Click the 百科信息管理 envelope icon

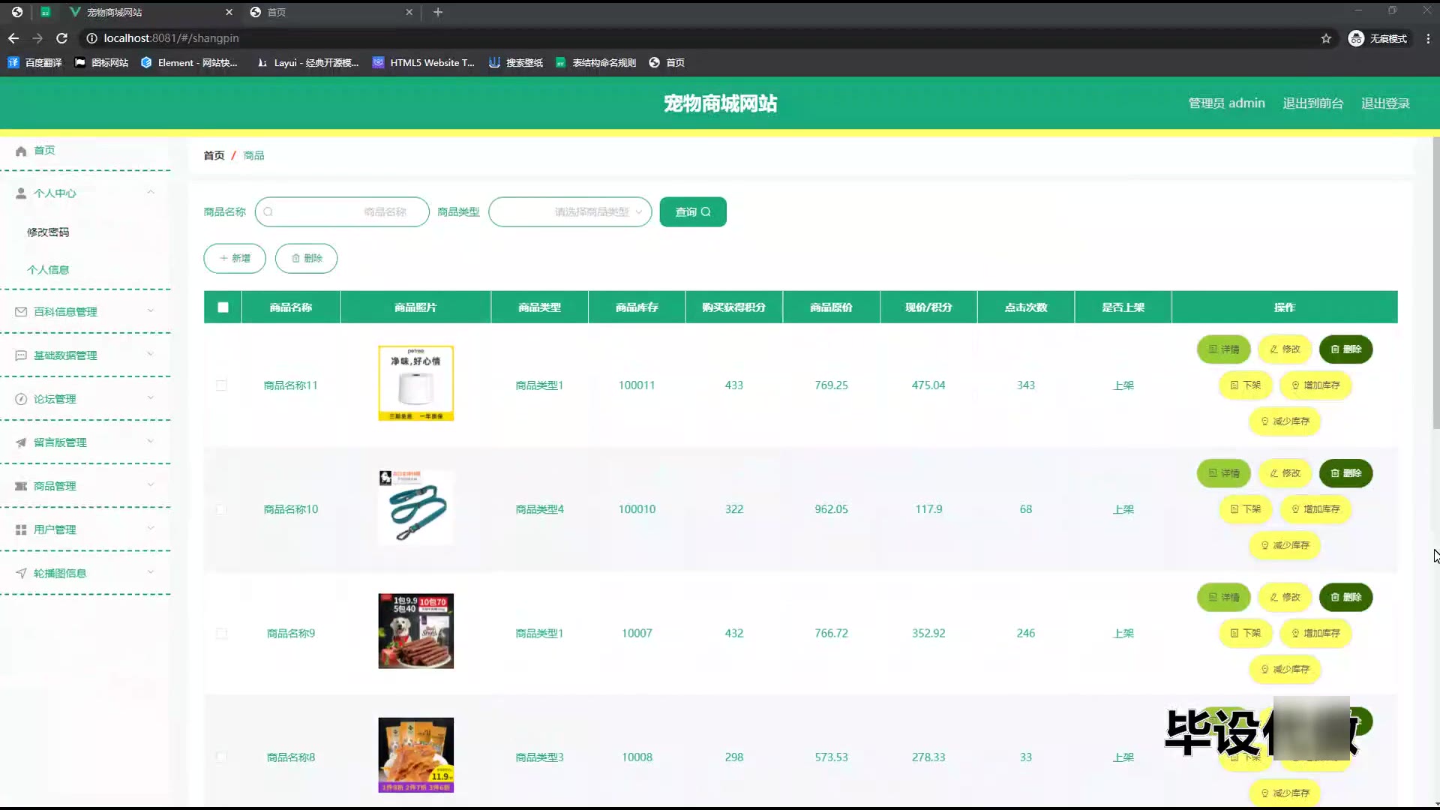(21, 312)
